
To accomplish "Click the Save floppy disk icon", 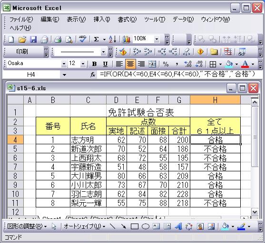I will [x=33, y=39].
